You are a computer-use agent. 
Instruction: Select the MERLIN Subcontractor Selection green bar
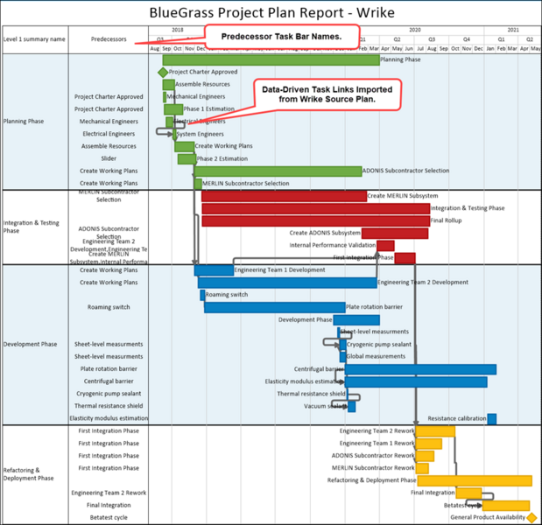pos(198,184)
